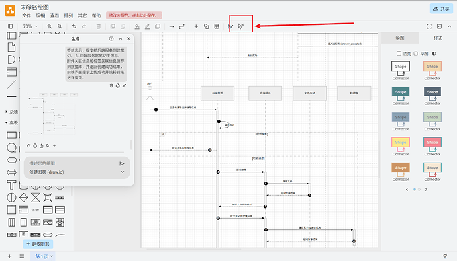Click the delete trash icon in toolbar
Screen dimensions: 457x261
[99, 26]
